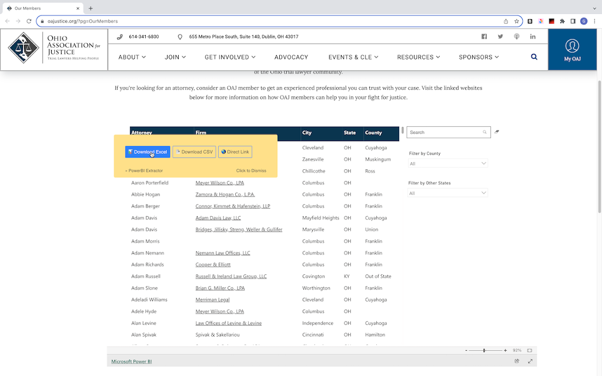Image resolution: width=602 pixels, height=376 pixels.
Task: Open the Facebook icon in header
Action: point(484,36)
